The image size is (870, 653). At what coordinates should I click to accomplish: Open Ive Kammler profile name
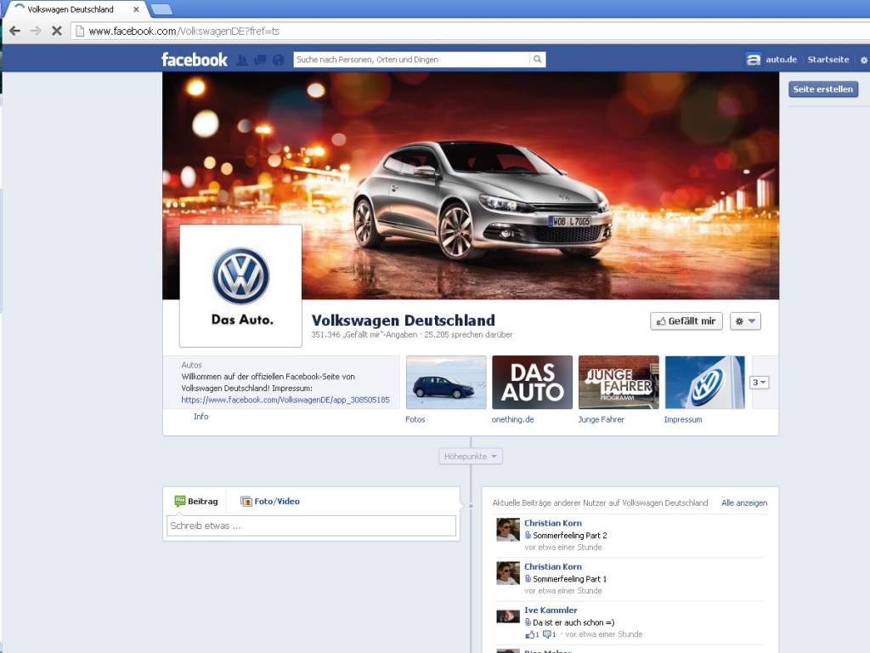[x=551, y=610]
